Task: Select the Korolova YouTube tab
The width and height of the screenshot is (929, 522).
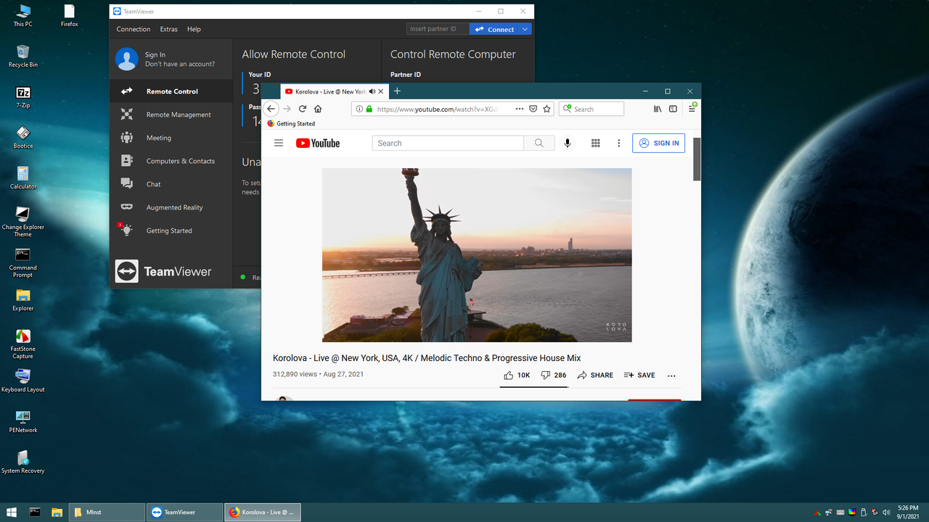Action: tap(335, 91)
